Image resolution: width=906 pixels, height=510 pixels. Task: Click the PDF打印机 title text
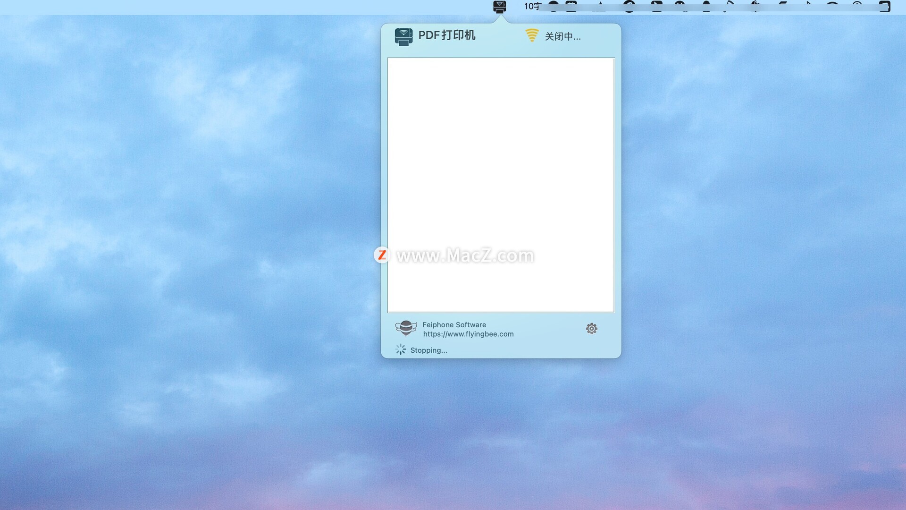(446, 35)
